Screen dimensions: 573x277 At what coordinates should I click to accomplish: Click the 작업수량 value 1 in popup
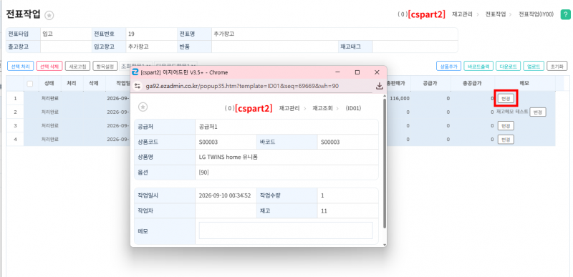tap(322, 195)
